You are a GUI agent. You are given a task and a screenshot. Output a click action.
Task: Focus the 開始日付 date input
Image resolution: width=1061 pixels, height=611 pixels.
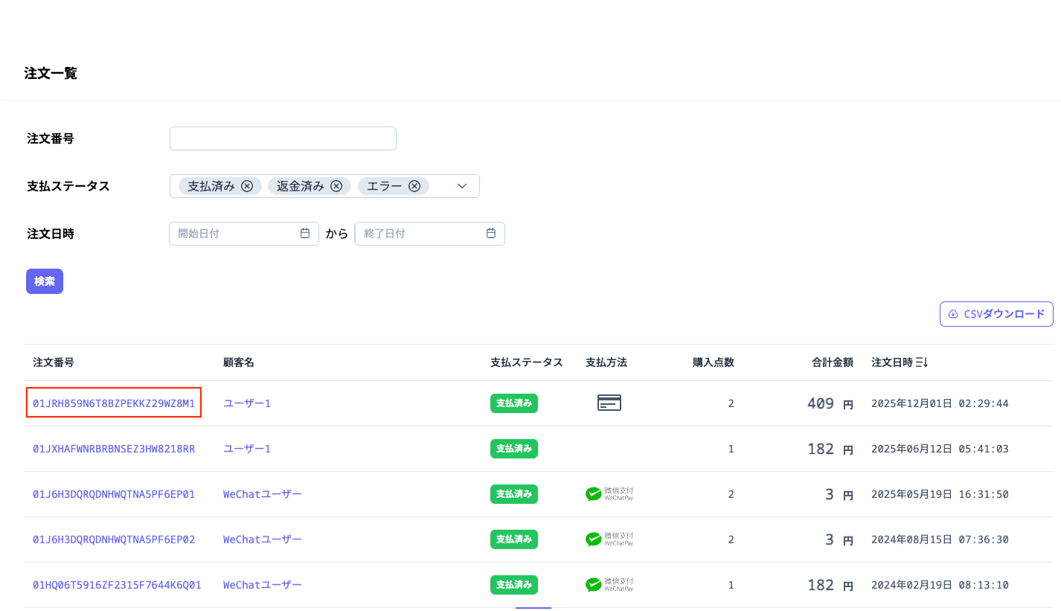point(244,234)
